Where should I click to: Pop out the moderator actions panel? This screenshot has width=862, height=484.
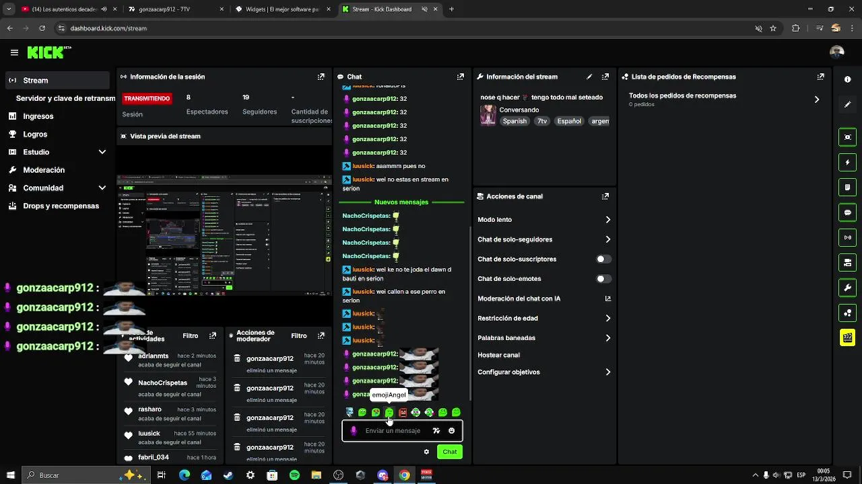pyautogui.click(x=321, y=335)
